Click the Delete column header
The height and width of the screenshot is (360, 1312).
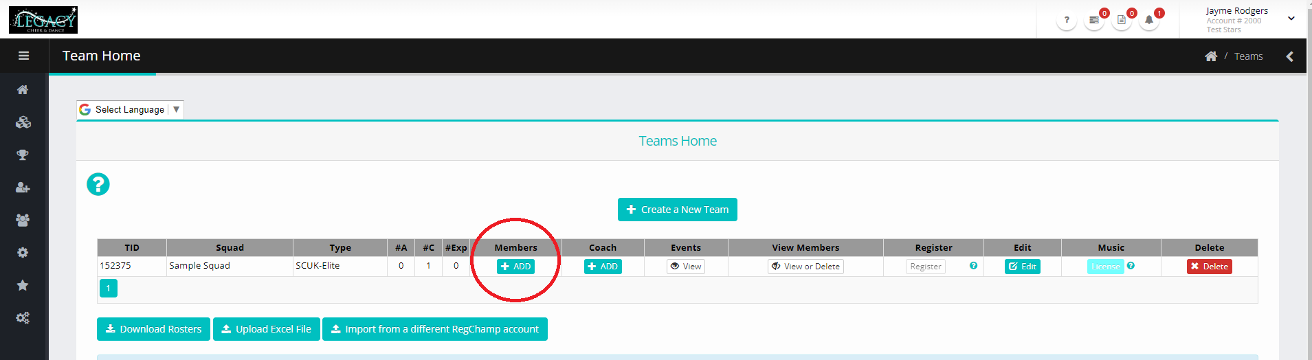[1210, 247]
